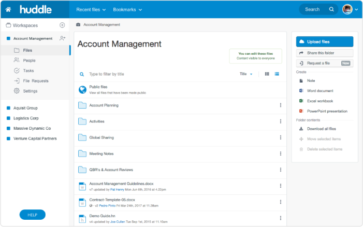Viewport: 363px width, 227px height.
Task: Click the HELP button
Action: (x=33, y=215)
